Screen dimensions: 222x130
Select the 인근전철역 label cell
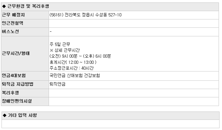pyautogui.click(x=25, y=23)
